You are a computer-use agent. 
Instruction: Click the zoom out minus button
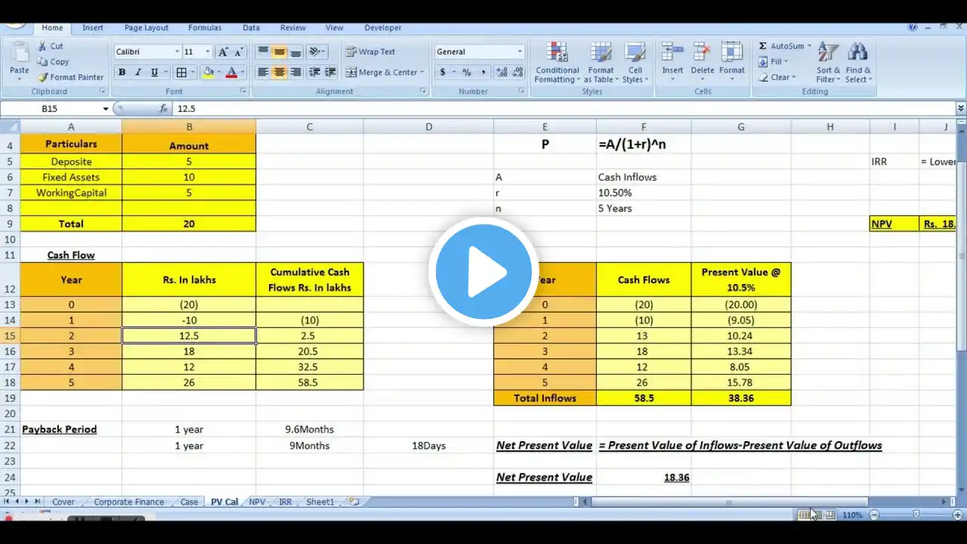pyautogui.click(x=874, y=515)
